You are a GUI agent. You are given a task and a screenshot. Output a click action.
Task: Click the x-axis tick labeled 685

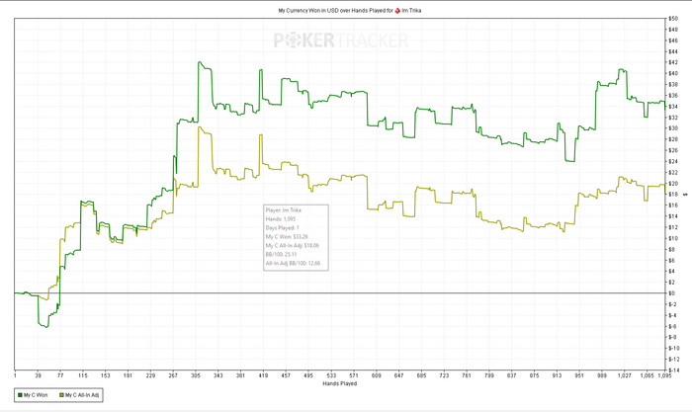[421, 375]
